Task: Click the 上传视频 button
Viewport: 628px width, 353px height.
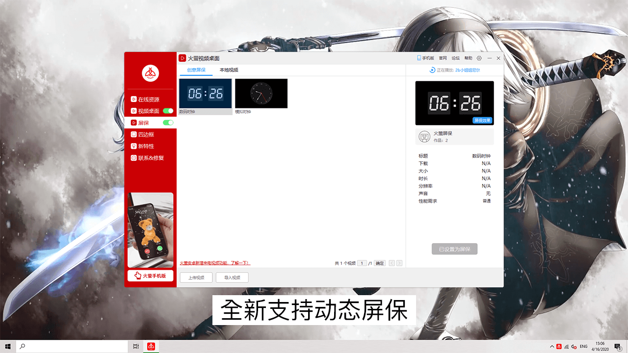Action: [196, 277]
